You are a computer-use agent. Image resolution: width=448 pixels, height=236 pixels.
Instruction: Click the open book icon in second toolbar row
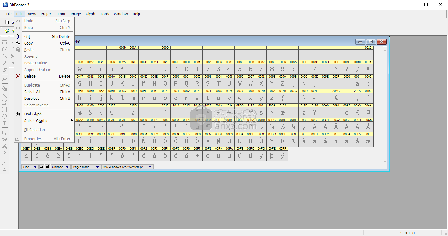click(7, 31)
